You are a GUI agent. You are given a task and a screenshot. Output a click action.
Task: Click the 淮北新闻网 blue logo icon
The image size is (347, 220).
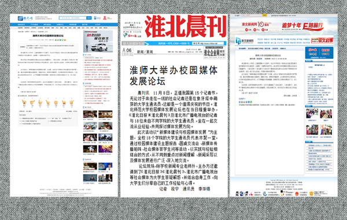click(238, 40)
